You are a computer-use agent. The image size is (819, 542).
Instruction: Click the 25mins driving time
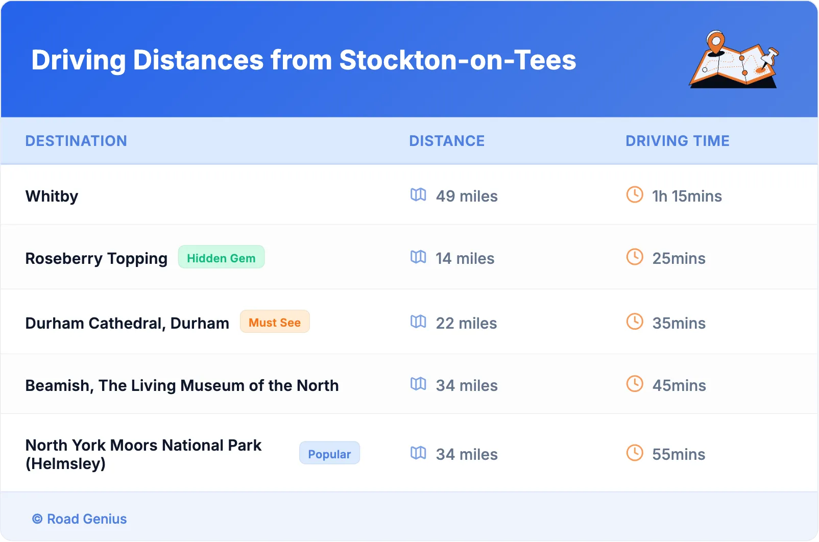679,259
